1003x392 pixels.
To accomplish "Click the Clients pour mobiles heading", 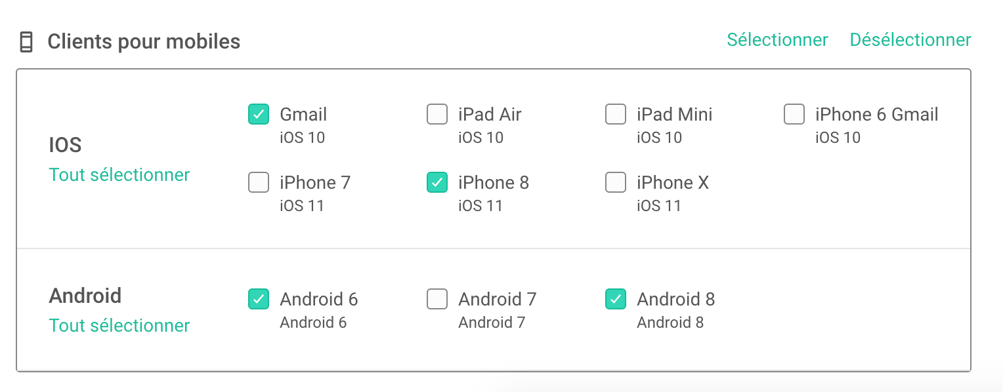I will point(144,42).
